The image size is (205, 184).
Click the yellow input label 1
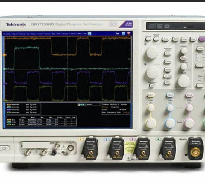(81, 139)
